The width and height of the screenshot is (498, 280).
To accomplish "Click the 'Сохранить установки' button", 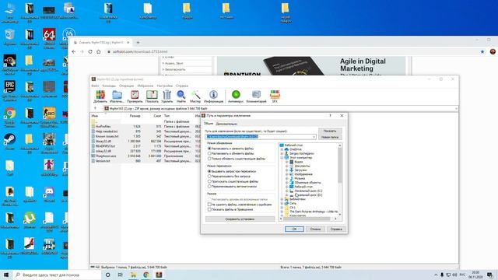I will point(240,219).
